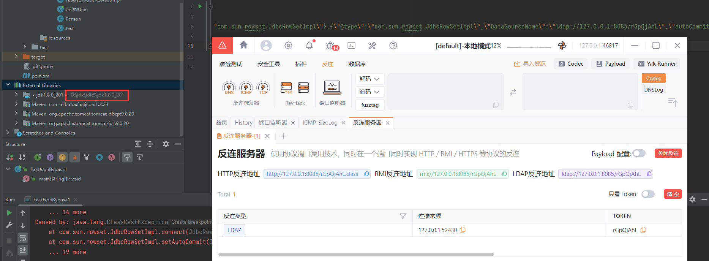709x261 pixels.
Task: Expand the Maven tomcat-juli:9.0.20 library
Action: 16,123
